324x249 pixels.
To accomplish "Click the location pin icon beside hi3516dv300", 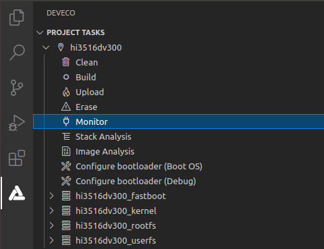I will click(x=61, y=47).
